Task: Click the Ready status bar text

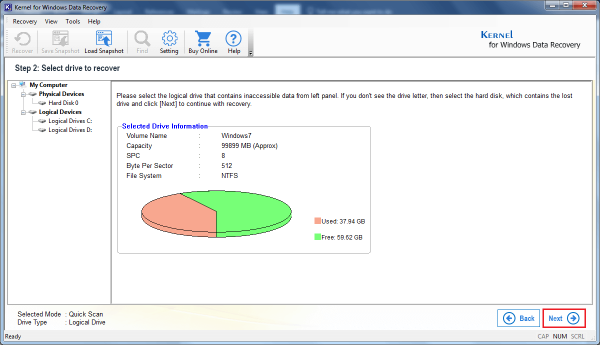Action: (13, 336)
